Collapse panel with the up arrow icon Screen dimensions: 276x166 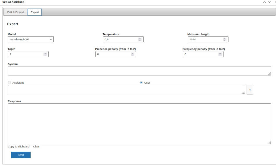coord(265,2)
